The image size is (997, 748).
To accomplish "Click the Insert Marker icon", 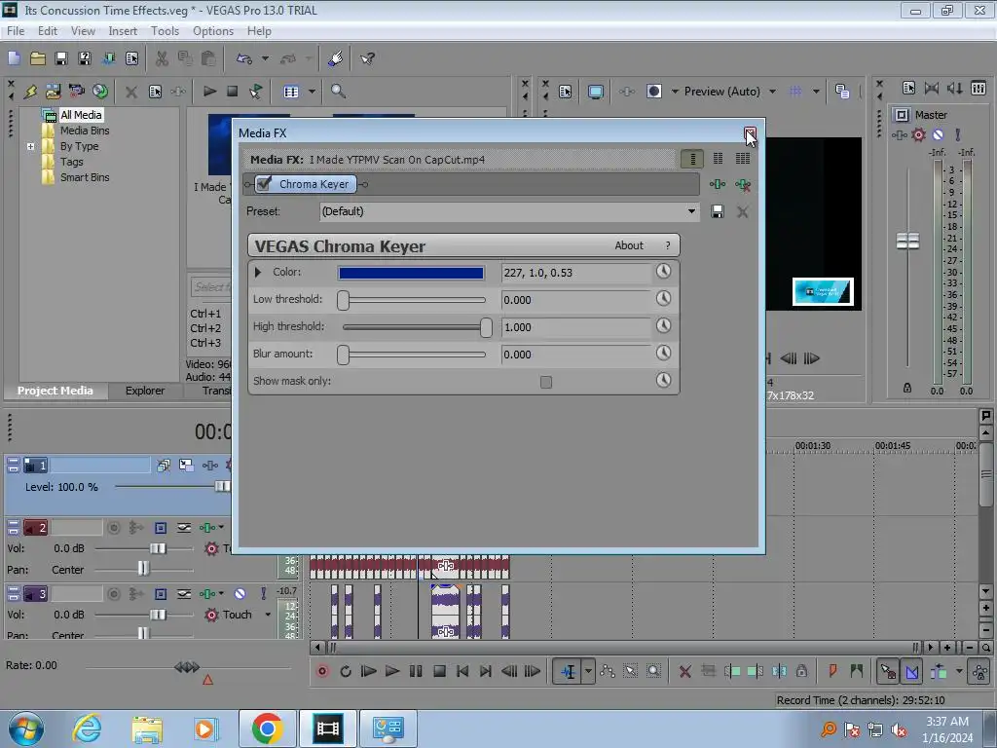I will pyautogui.click(x=833, y=671).
